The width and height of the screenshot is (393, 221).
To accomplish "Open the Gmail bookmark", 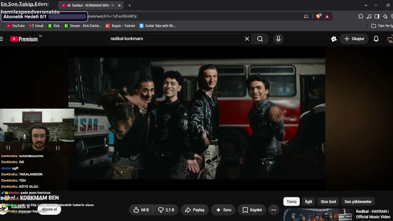I will pyautogui.click(x=36, y=26).
